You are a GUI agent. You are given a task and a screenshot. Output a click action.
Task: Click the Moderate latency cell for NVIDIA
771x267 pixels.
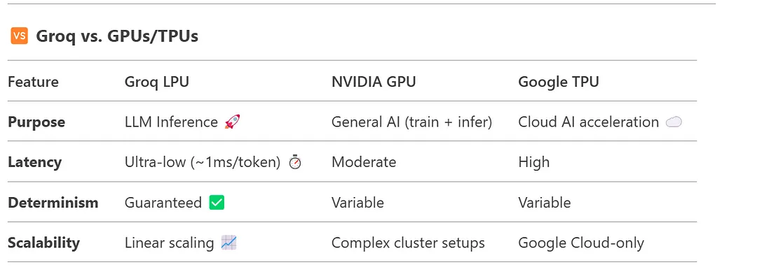click(x=364, y=162)
